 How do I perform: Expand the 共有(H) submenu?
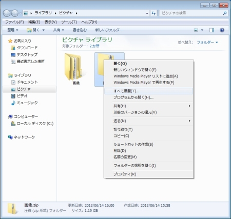[x=148, y=106]
